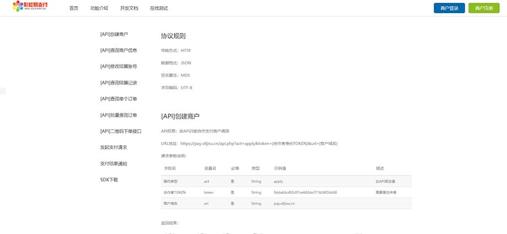
Task: Click the apply example value cell
Action: pos(278,181)
